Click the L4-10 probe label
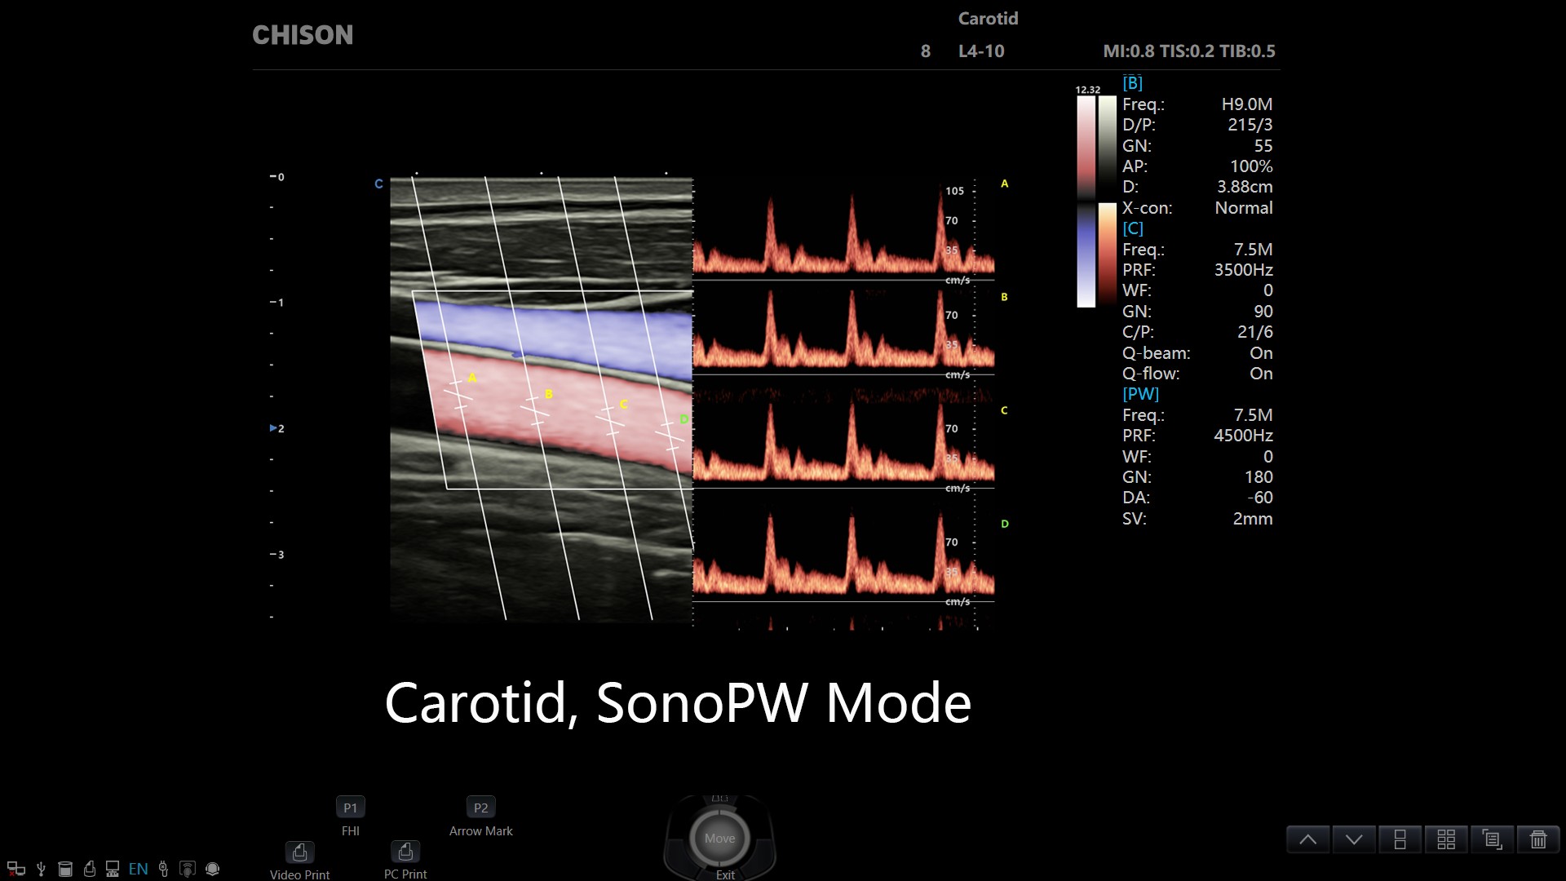Screen dimensions: 1566x881 point(981,51)
